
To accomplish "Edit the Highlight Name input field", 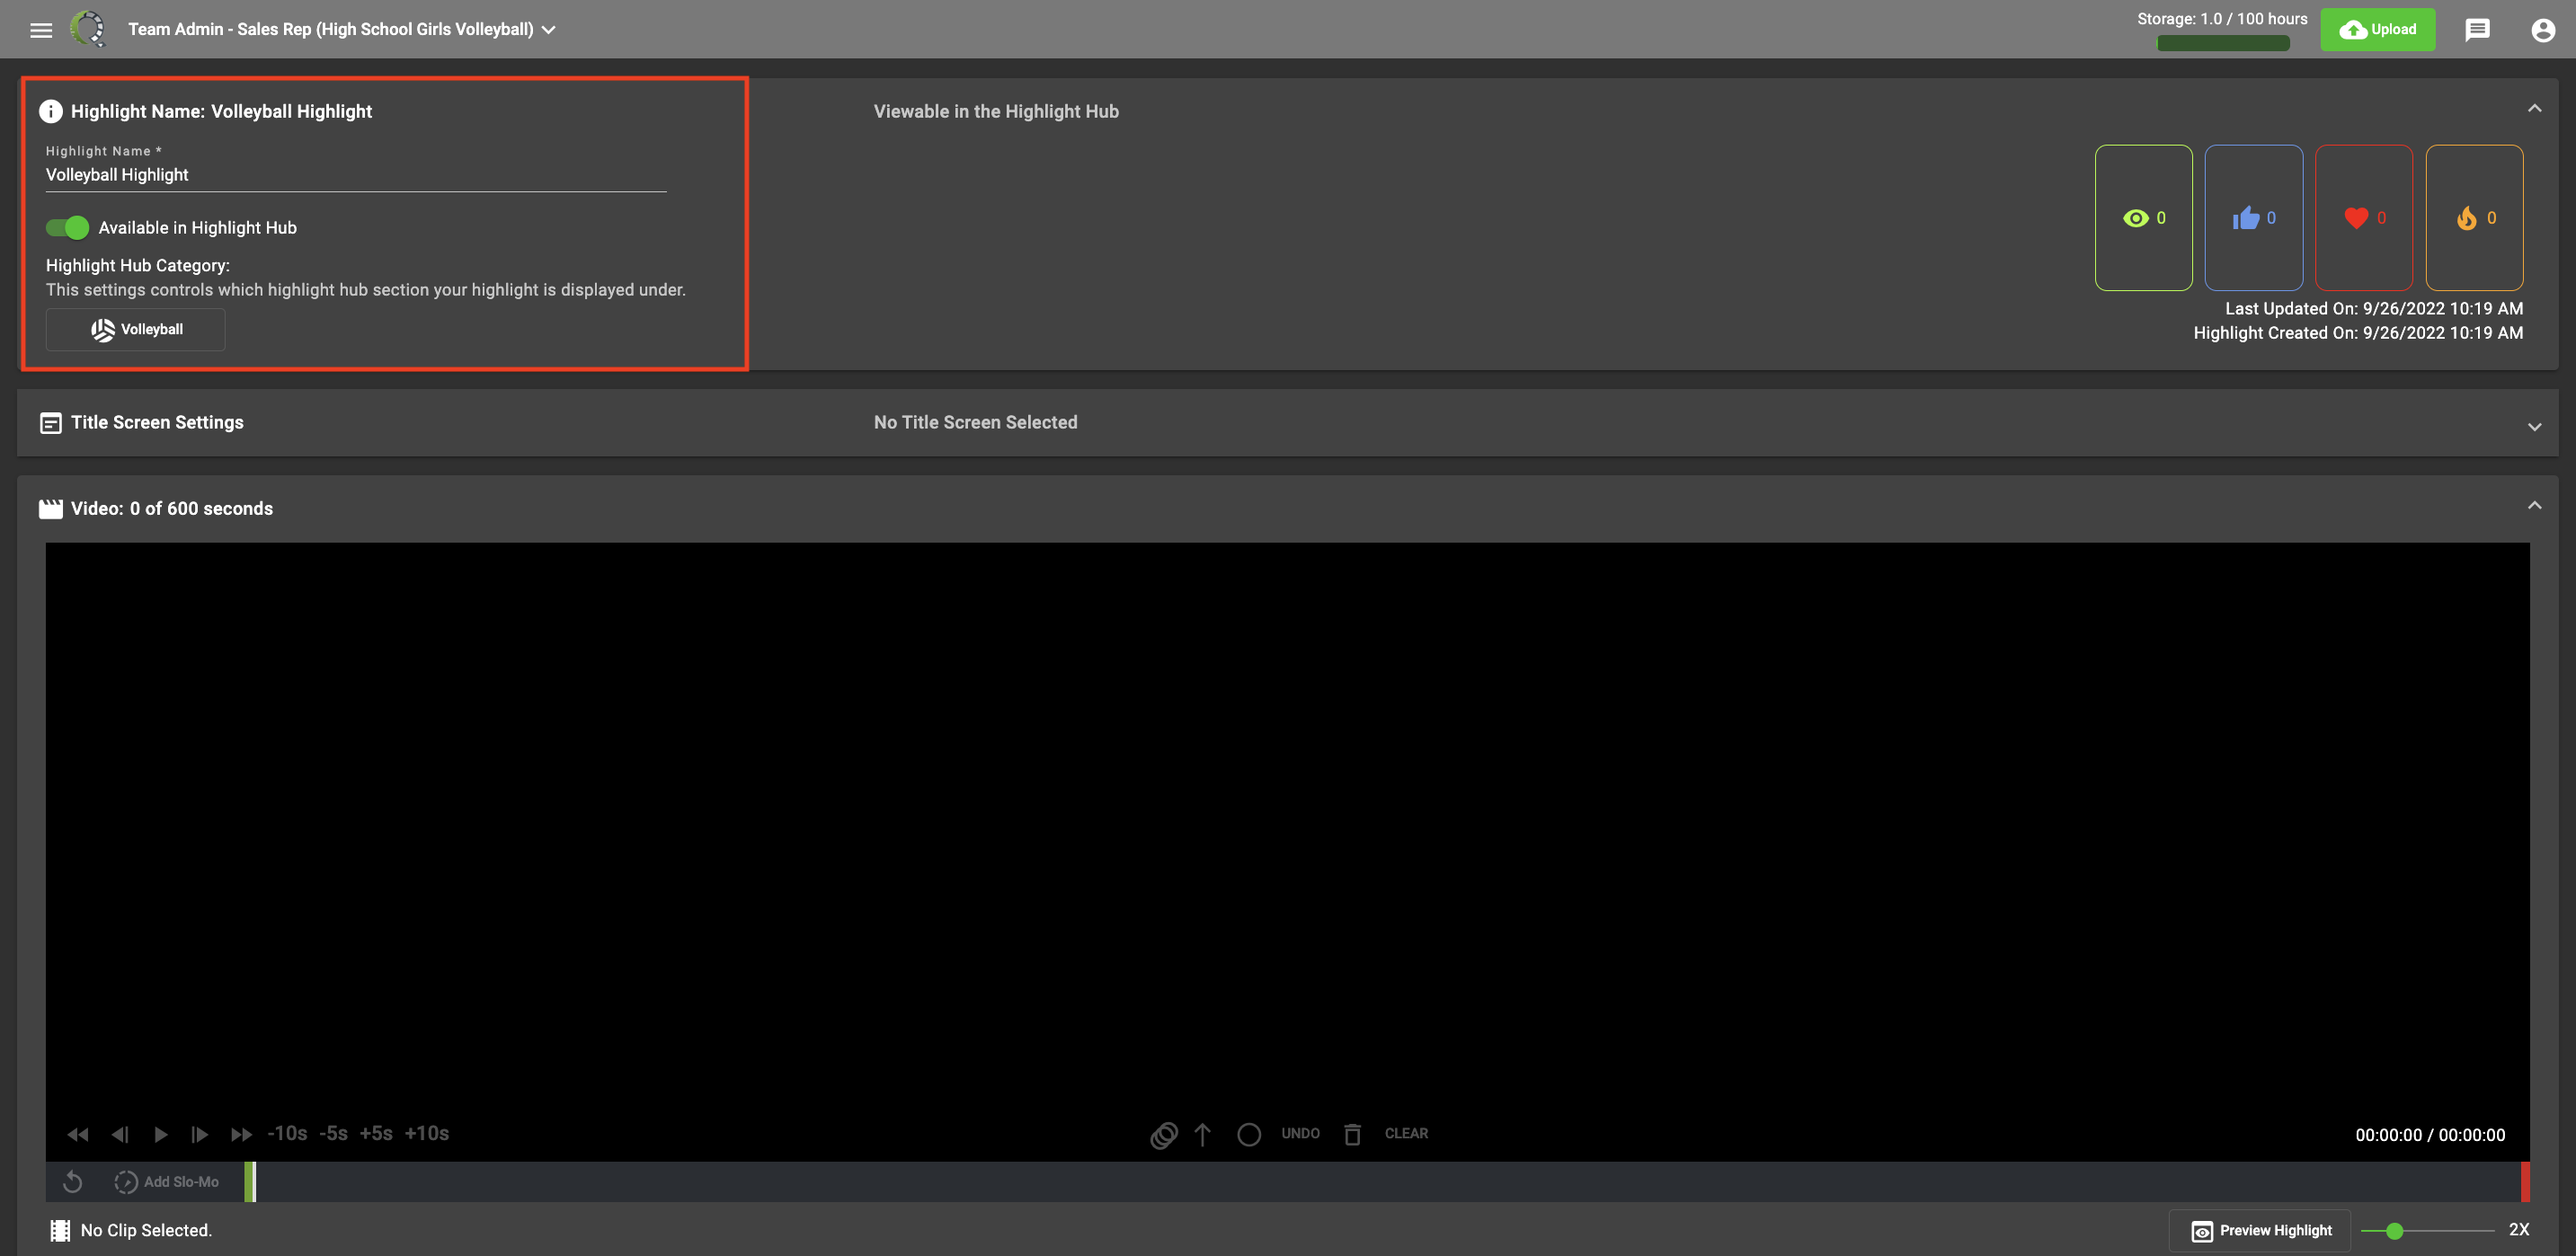I will click(356, 175).
